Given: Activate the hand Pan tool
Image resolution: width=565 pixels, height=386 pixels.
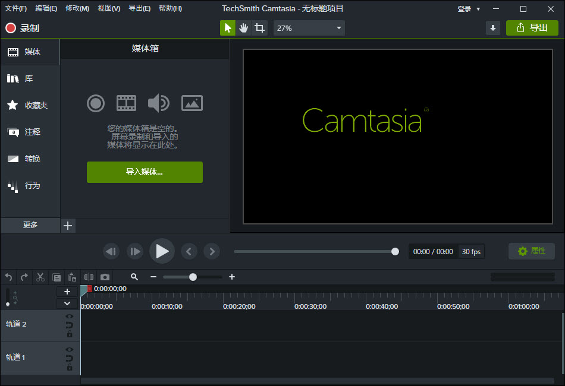Looking at the screenshot, I should coord(244,28).
